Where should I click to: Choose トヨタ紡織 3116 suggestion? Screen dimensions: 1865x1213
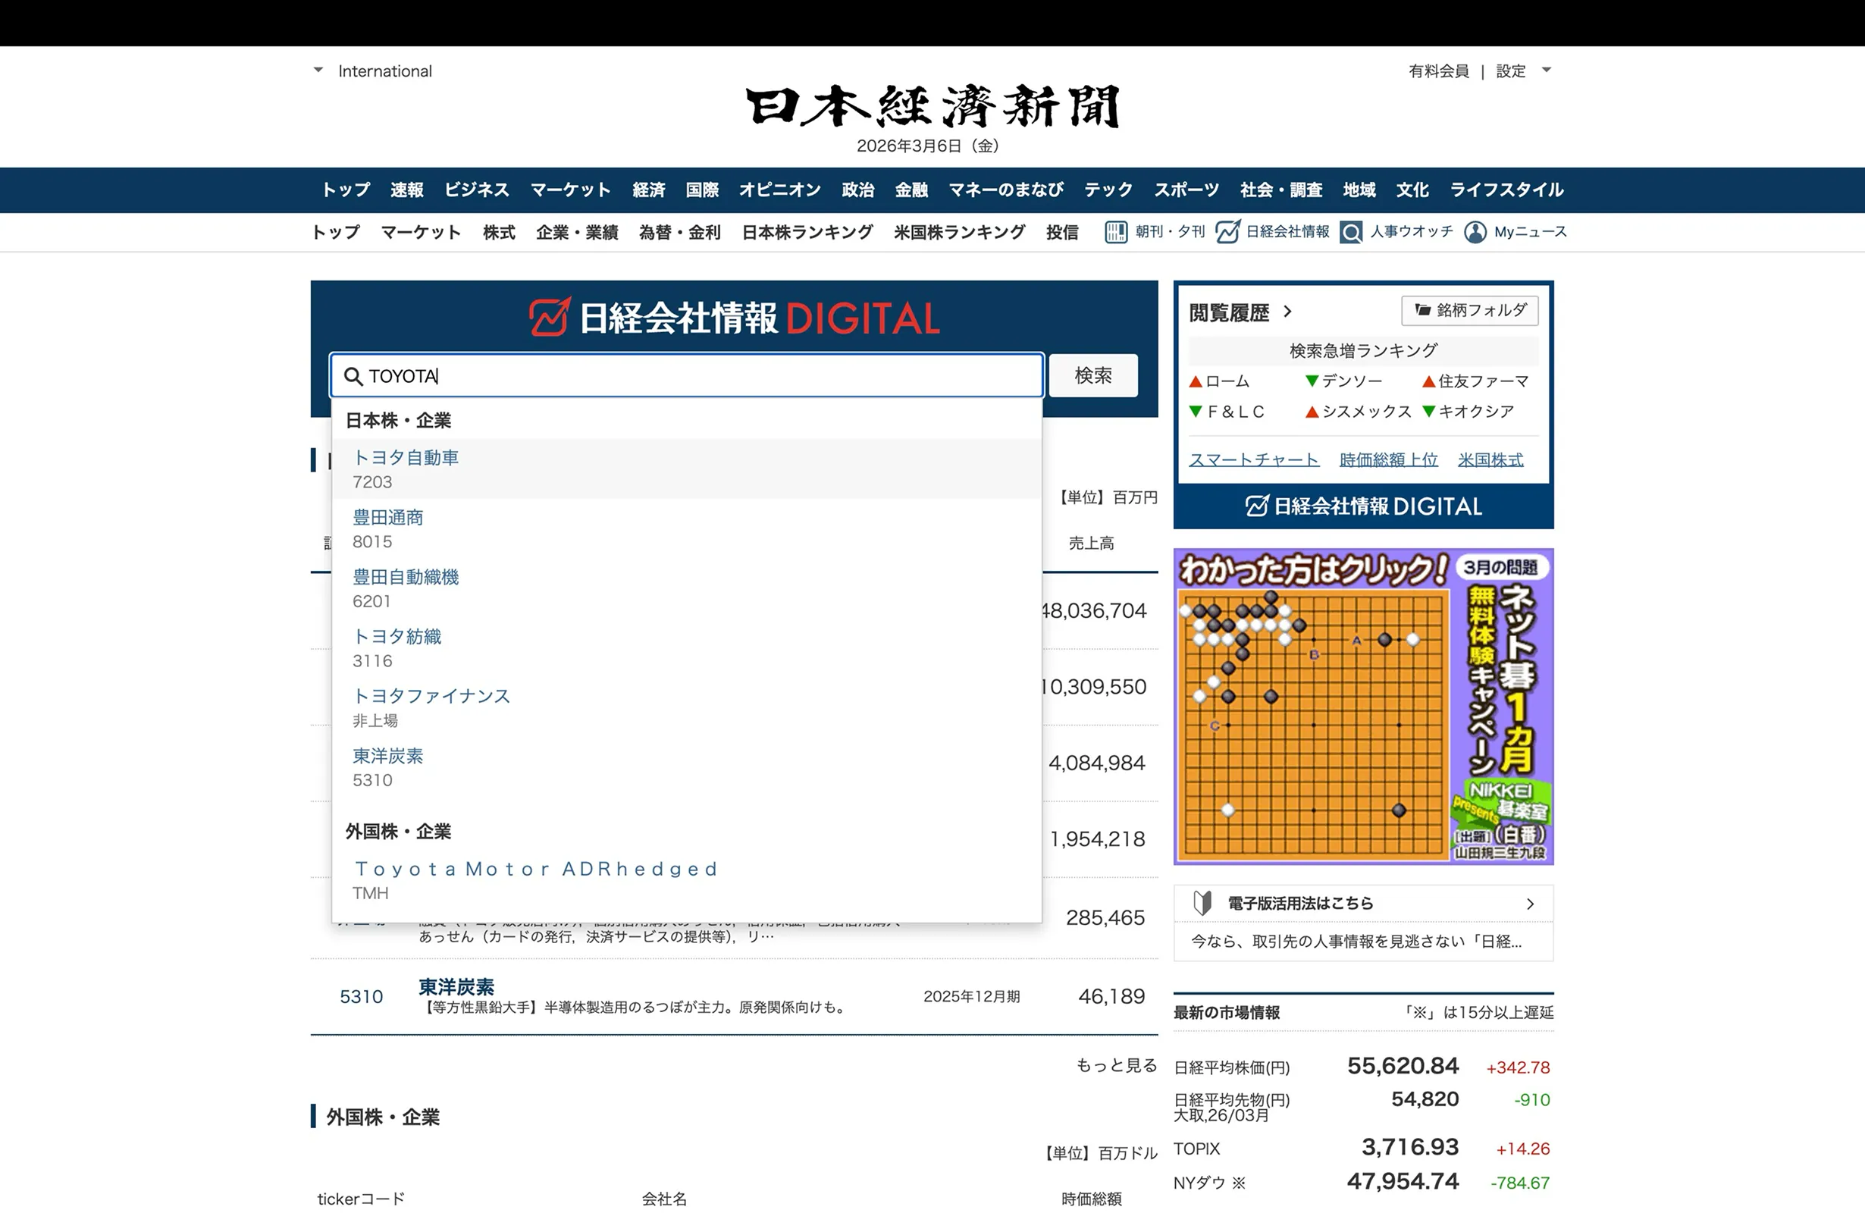point(686,648)
